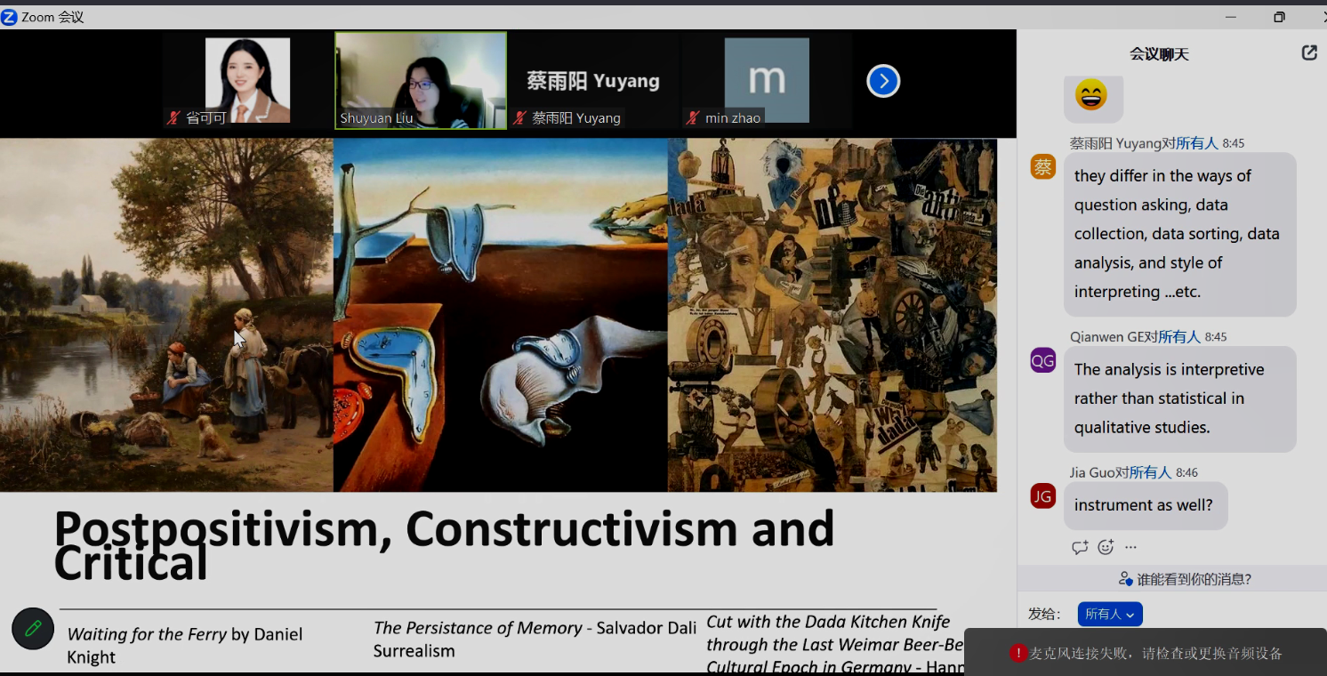
Task: Select the Shuyuan Liu video thumbnail
Action: click(x=421, y=81)
